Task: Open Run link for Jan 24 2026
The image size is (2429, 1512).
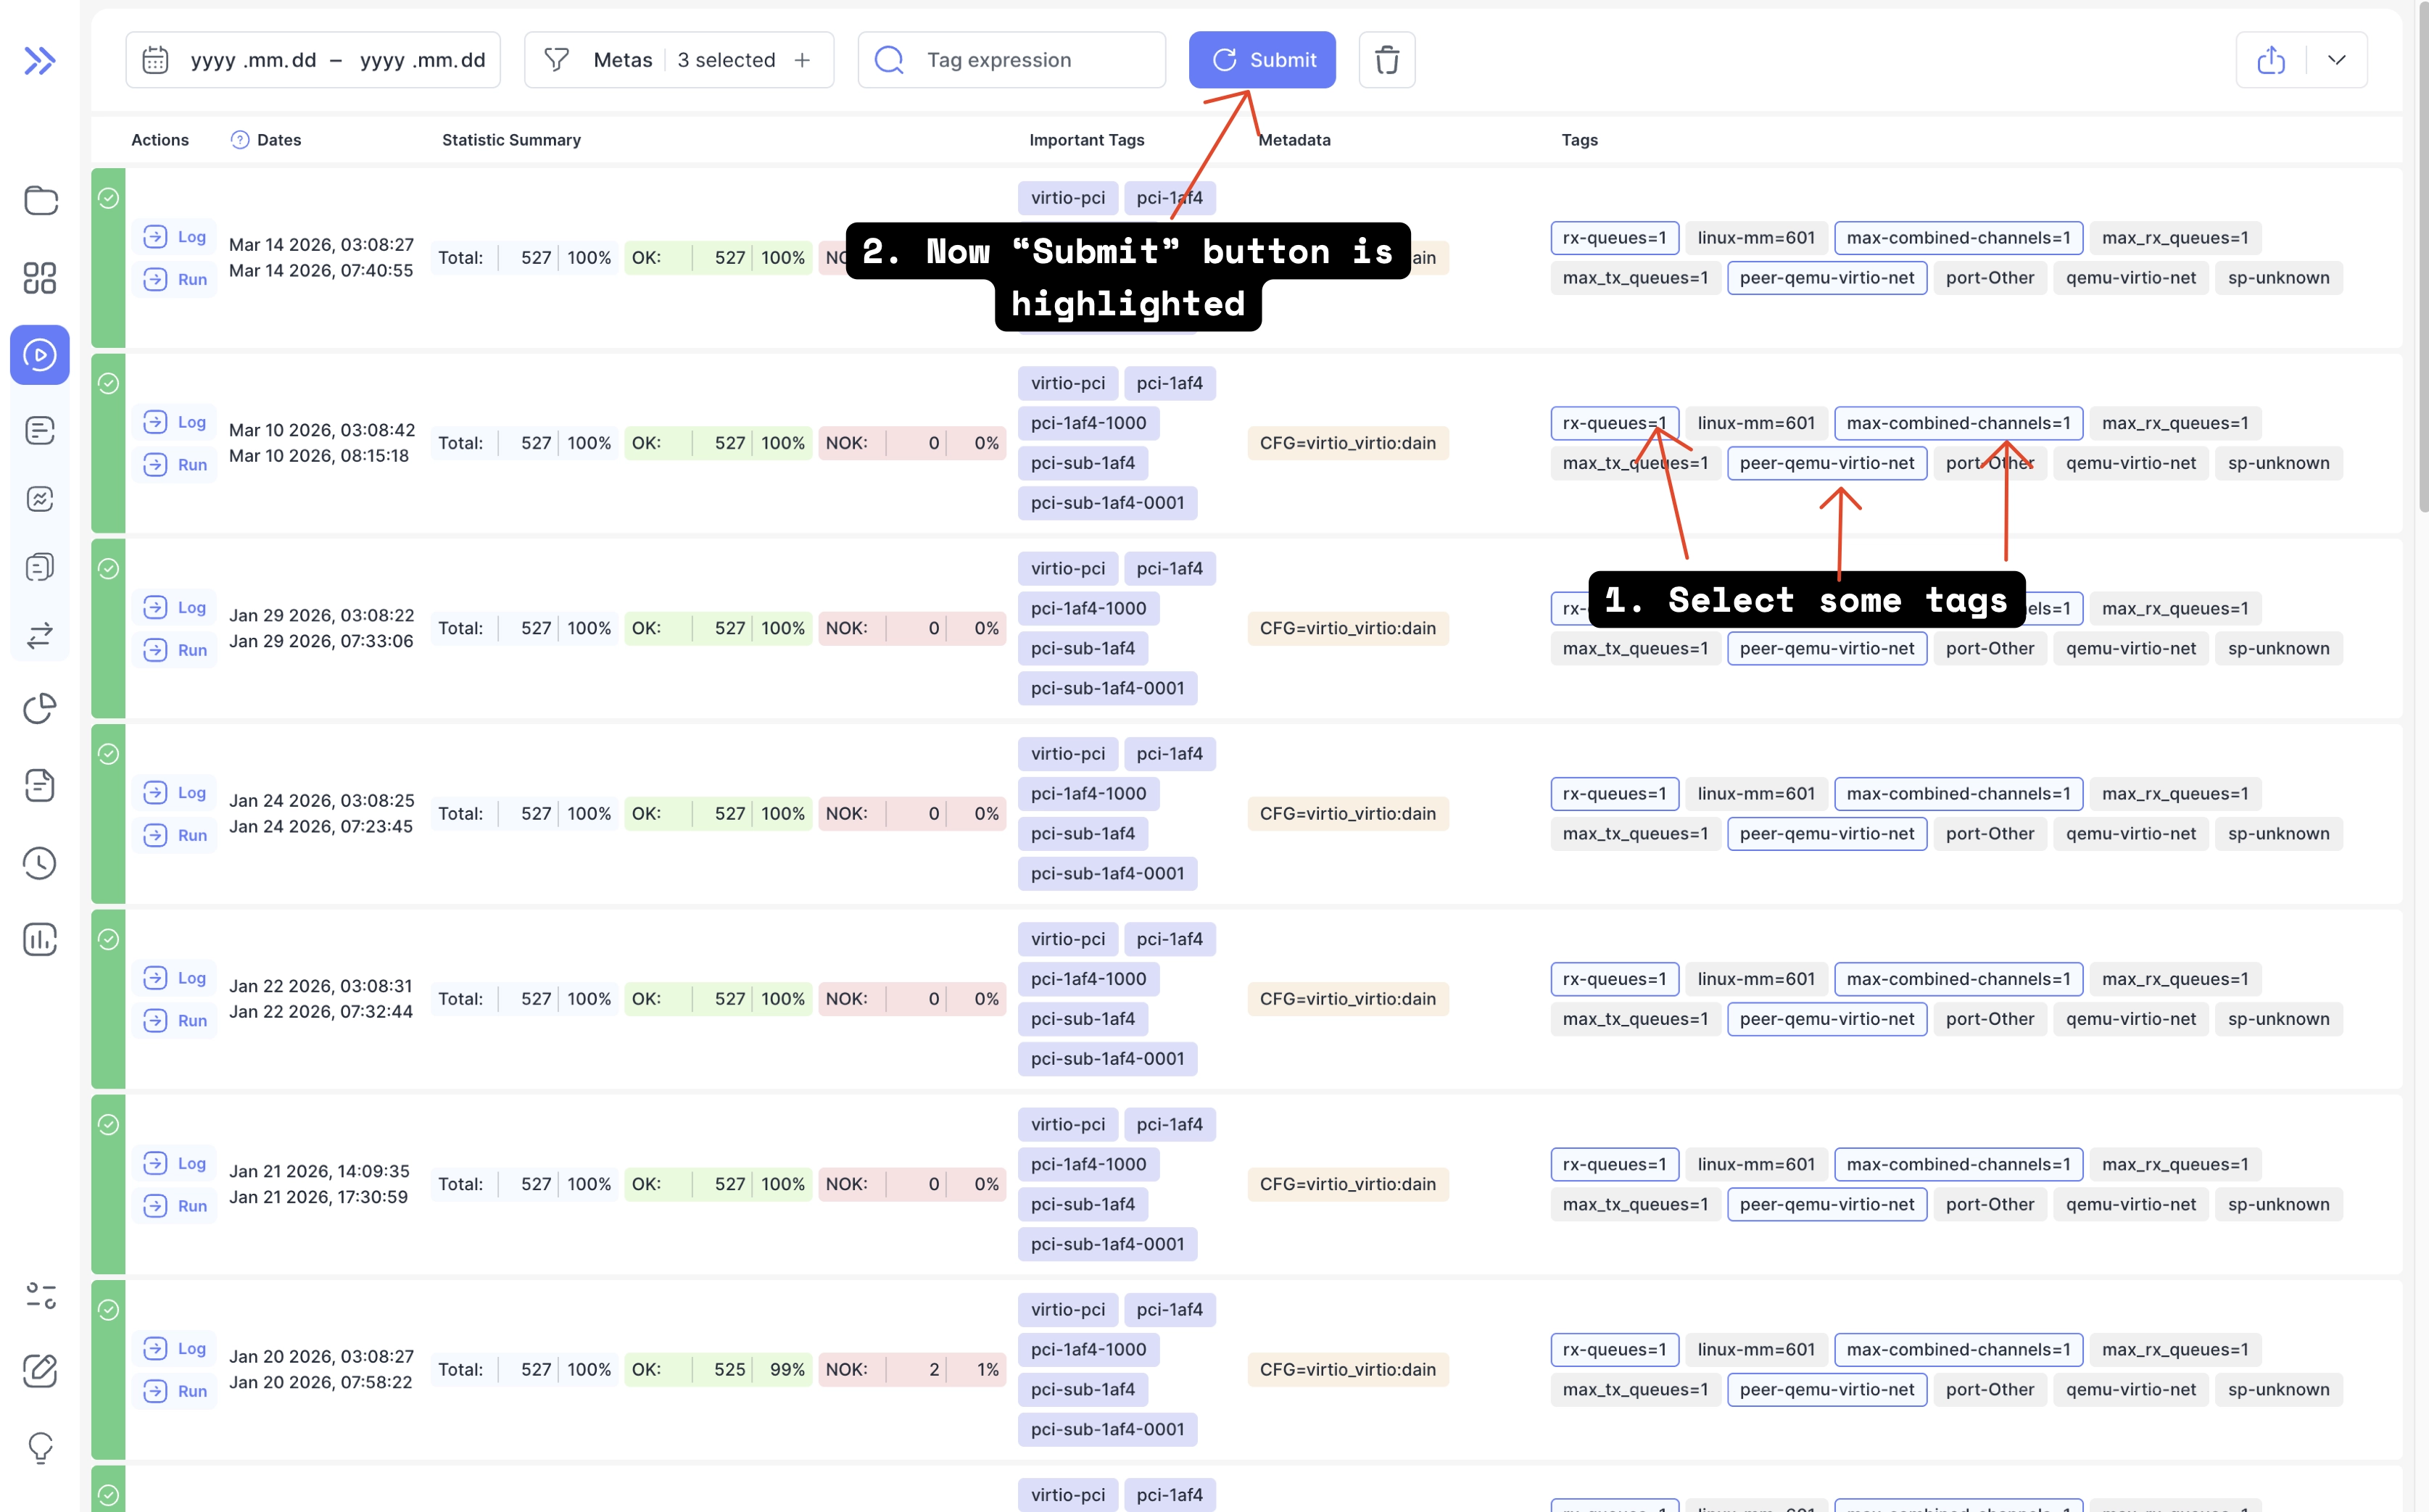Action: click(x=176, y=835)
